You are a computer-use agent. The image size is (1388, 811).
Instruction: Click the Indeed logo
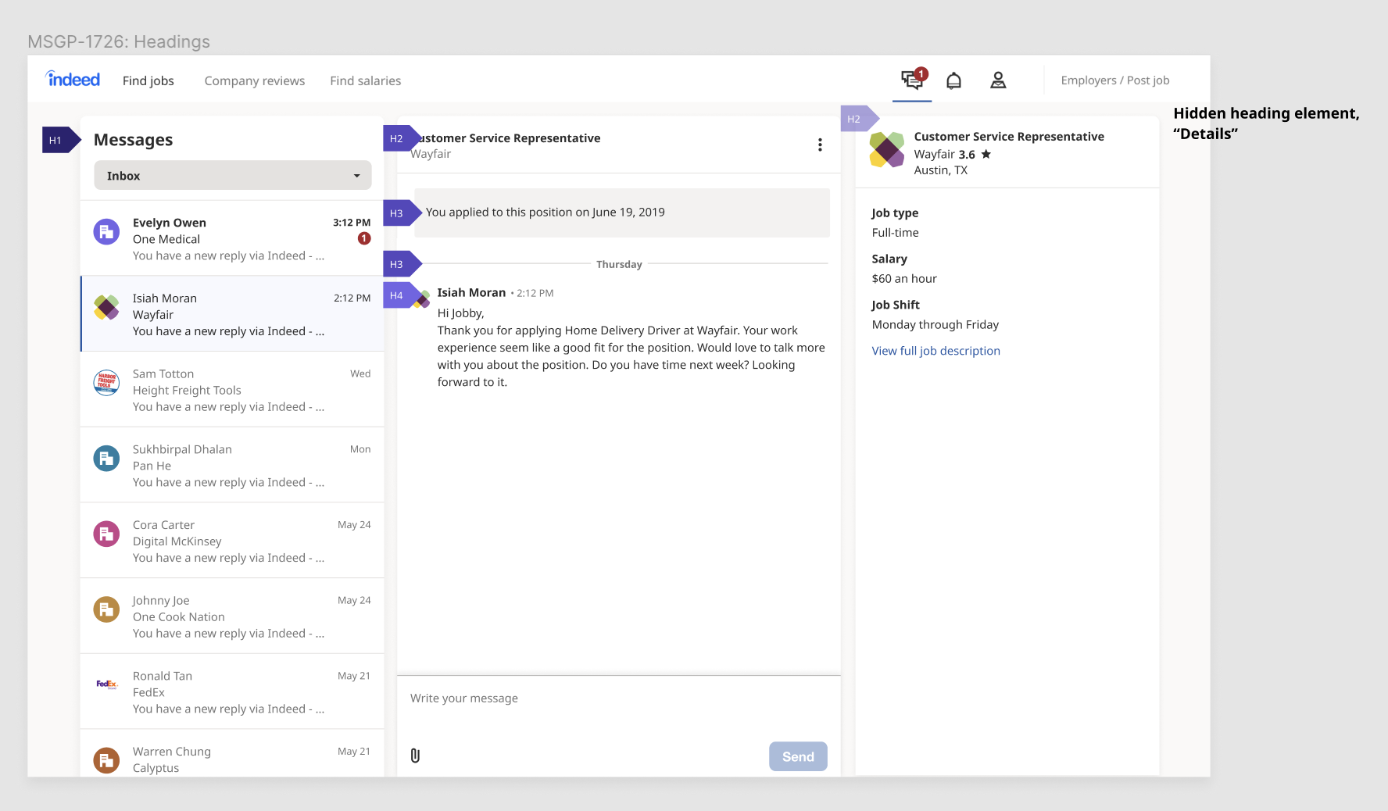point(73,79)
